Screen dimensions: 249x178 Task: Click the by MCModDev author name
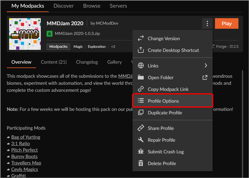(104, 23)
